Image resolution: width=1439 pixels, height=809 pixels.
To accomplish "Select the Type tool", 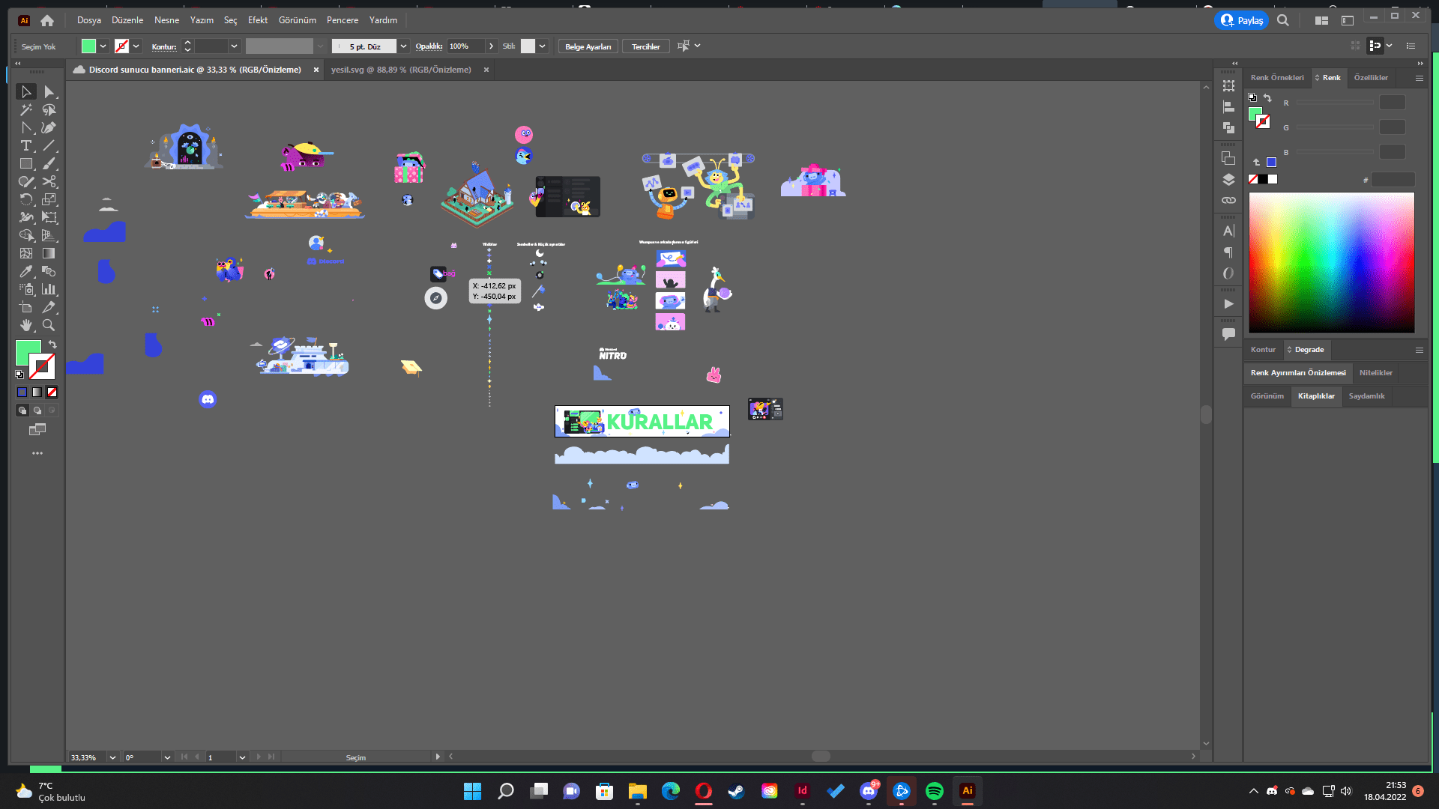I will coord(26,145).
